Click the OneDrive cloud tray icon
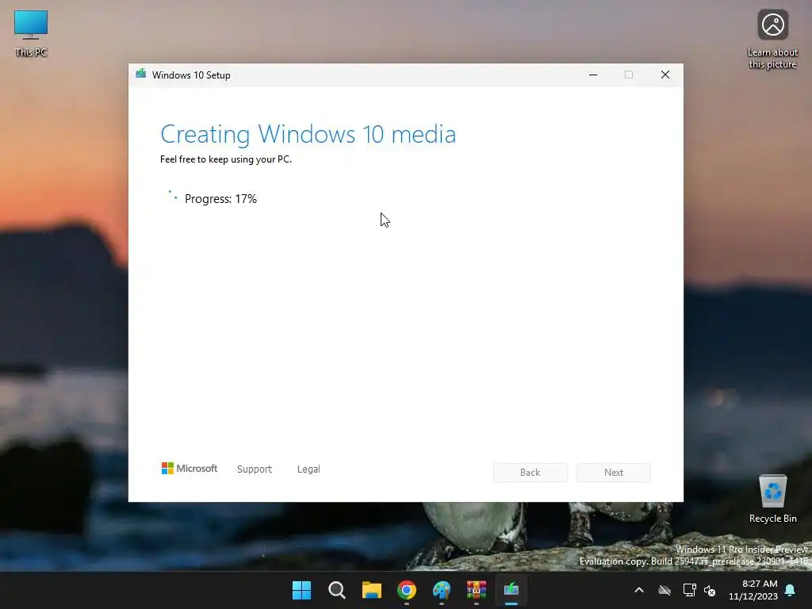Image resolution: width=812 pixels, height=609 pixels. tap(665, 590)
